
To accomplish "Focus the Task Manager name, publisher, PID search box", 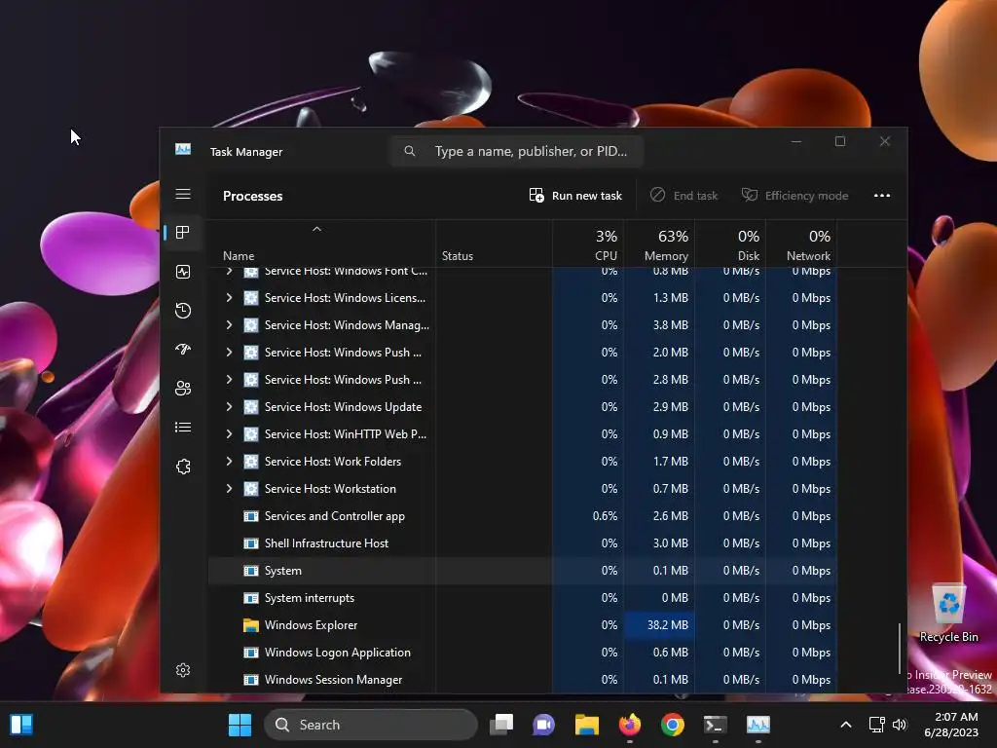I will click(x=516, y=151).
